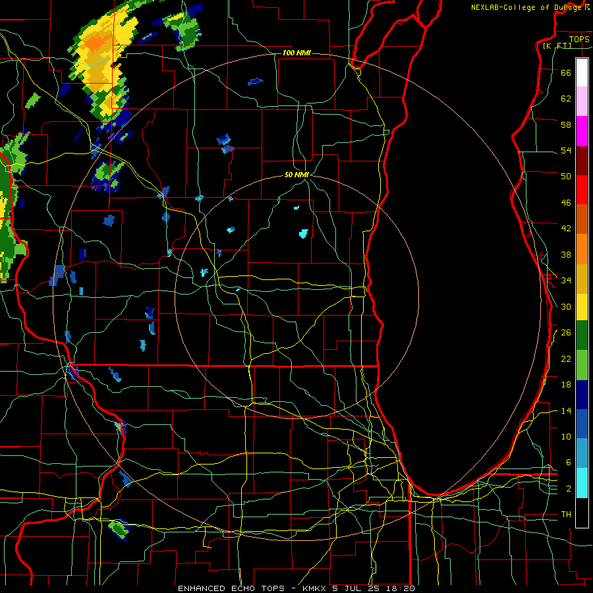Click the 100 NMI range ring label

coord(296,53)
